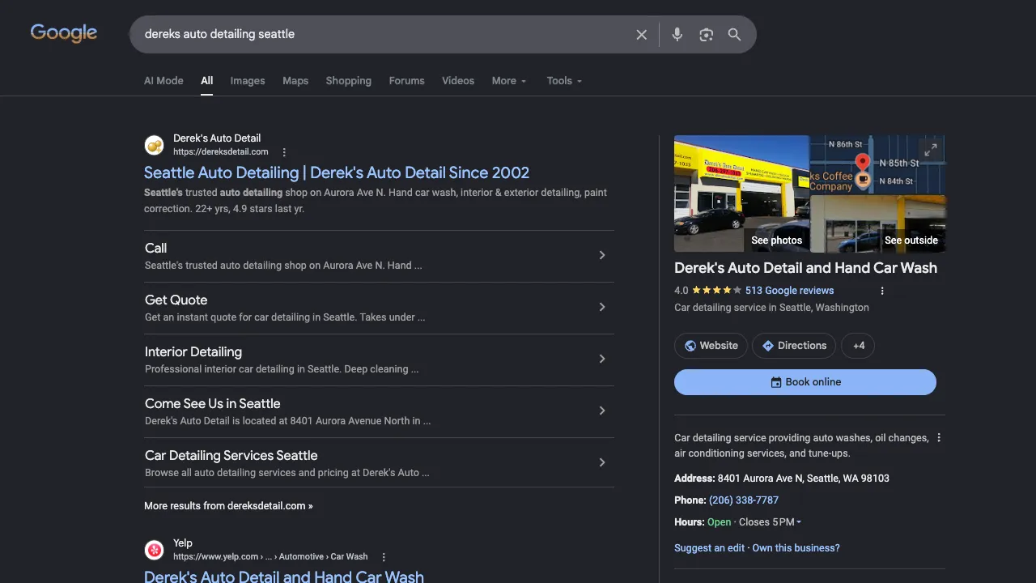This screenshot has height=583, width=1036.
Task: Click Suggest an edit link
Action: pos(709,548)
